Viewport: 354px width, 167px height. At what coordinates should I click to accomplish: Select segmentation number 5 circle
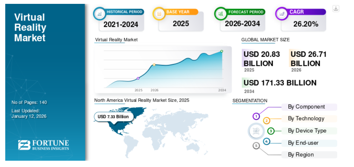(256, 145)
